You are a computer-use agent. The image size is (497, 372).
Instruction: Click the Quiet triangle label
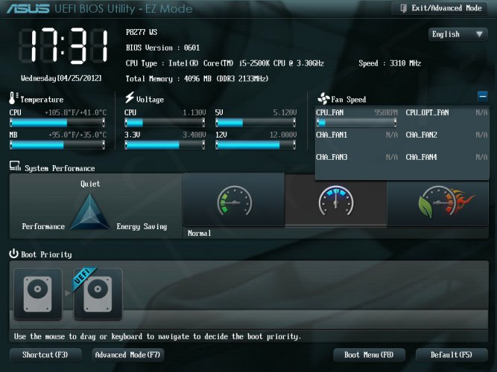point(90,184)
